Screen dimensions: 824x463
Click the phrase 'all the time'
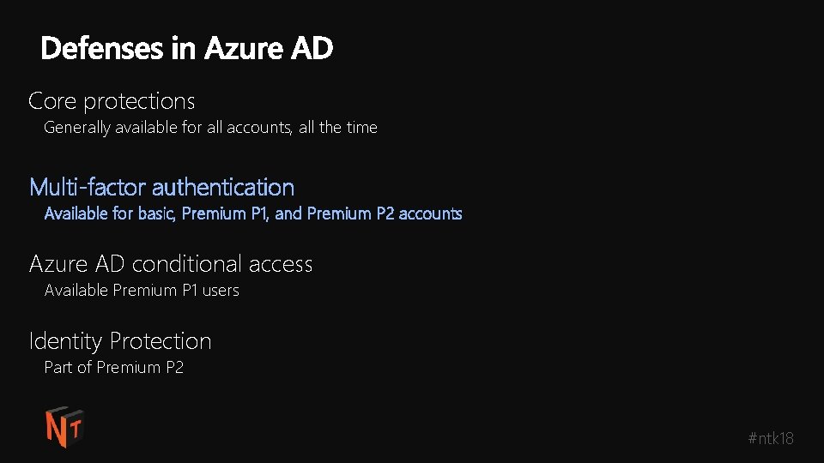click(338, 128)
